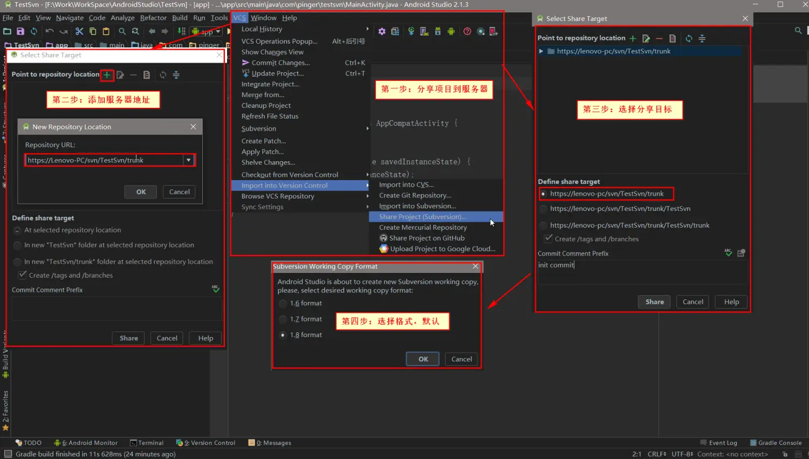Click the Cut scissors icon
The image size is (809, 459).
coord(79,31)
